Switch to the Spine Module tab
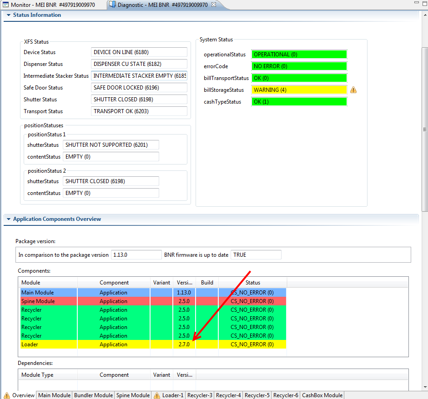This screenshot has width=428, height=399. tap(133, 395)
